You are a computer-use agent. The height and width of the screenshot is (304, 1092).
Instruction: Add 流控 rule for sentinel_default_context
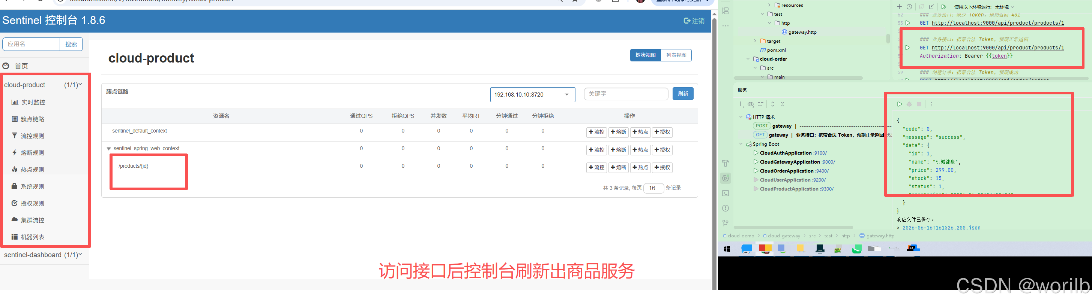tap(597, 132)
